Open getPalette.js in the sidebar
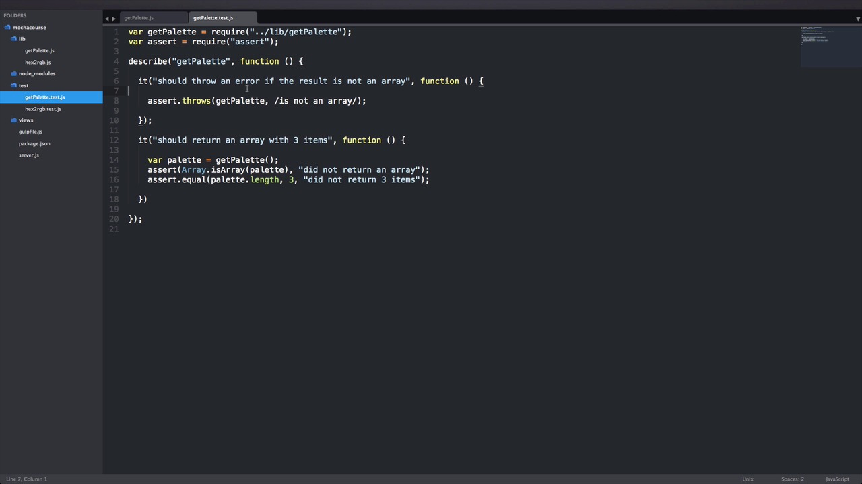Screen dimensions: 862x484 click(x=40, y=51)
